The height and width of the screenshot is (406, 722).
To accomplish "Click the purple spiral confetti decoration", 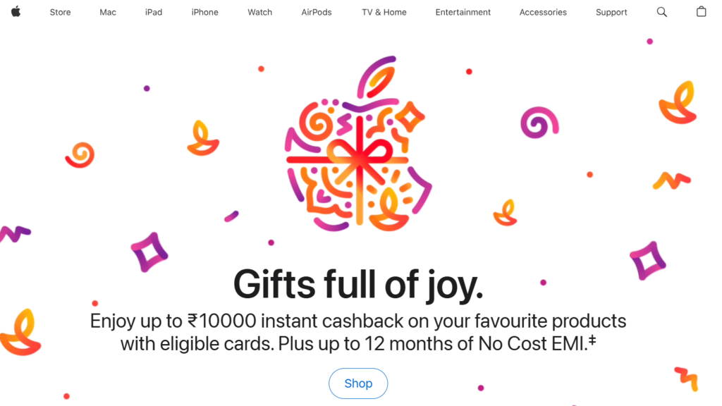I will coord(539,123).
